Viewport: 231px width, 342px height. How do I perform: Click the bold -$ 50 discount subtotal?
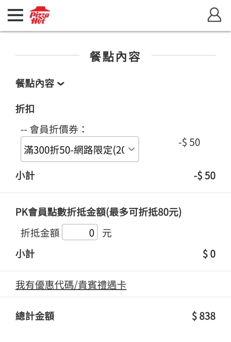[x=204, y=176]
